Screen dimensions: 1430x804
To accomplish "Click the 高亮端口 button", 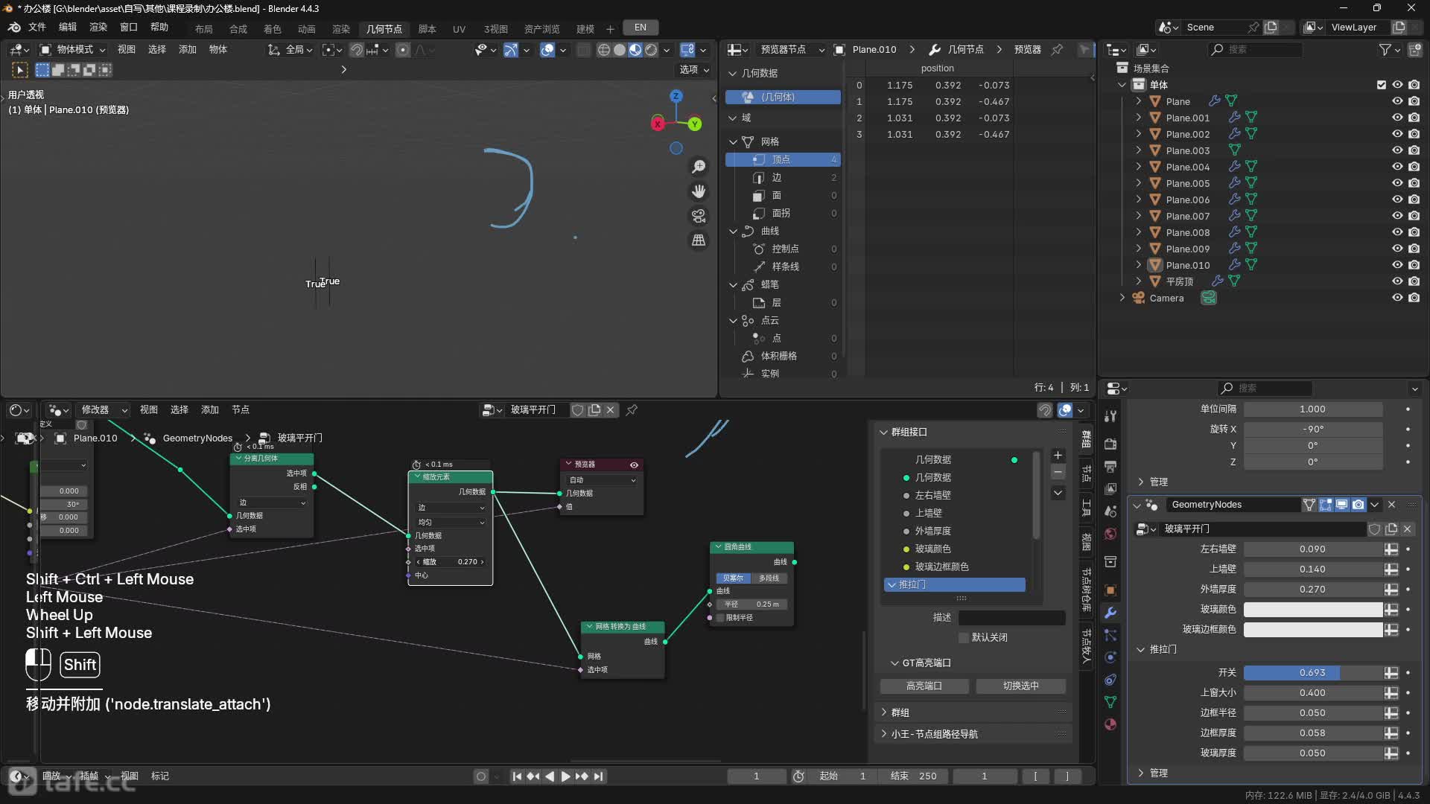I will (x=924, y=686).
